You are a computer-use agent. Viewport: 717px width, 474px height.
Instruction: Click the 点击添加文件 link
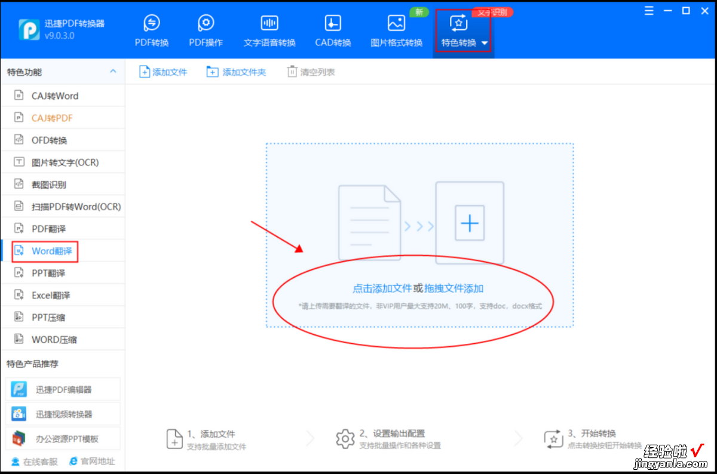382,288
